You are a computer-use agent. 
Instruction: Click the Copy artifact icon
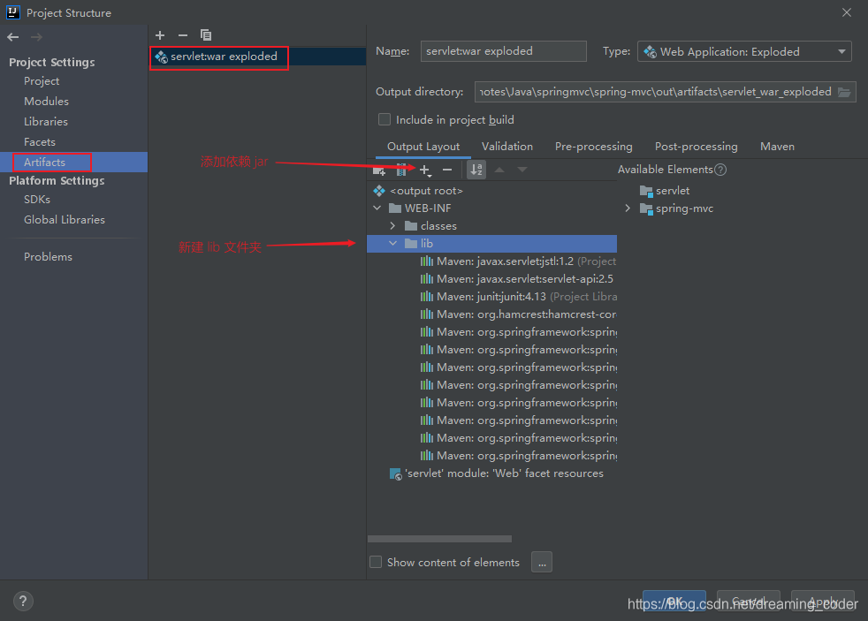pyautogui.click(x=205, y=35)
